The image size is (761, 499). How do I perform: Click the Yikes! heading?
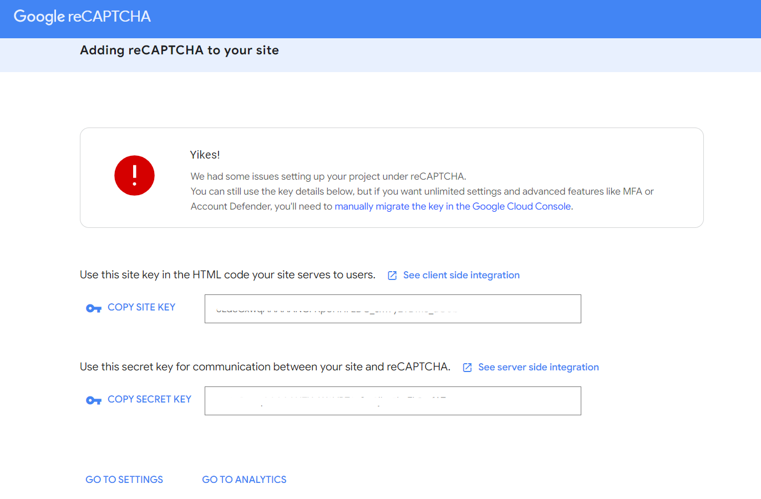click(205, 155)
